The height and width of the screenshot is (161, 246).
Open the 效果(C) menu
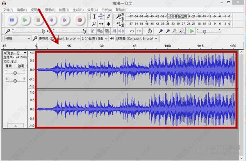tap(92, 10)
